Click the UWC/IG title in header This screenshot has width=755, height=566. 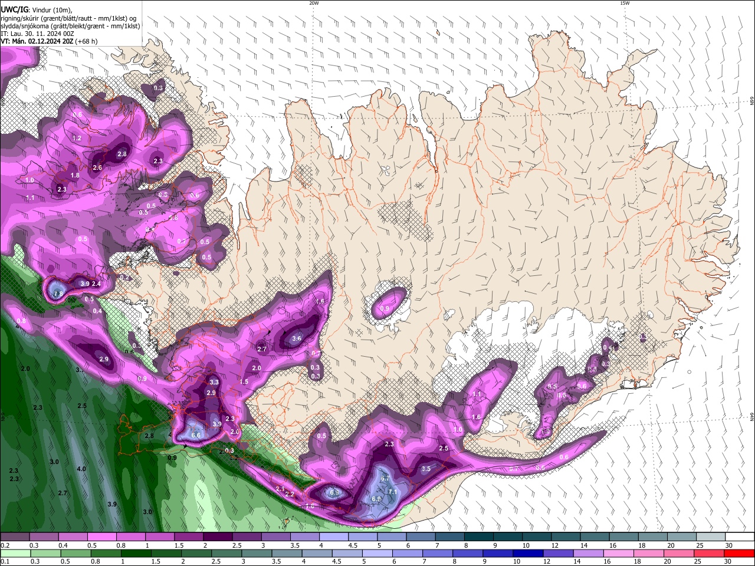[14, 9]
